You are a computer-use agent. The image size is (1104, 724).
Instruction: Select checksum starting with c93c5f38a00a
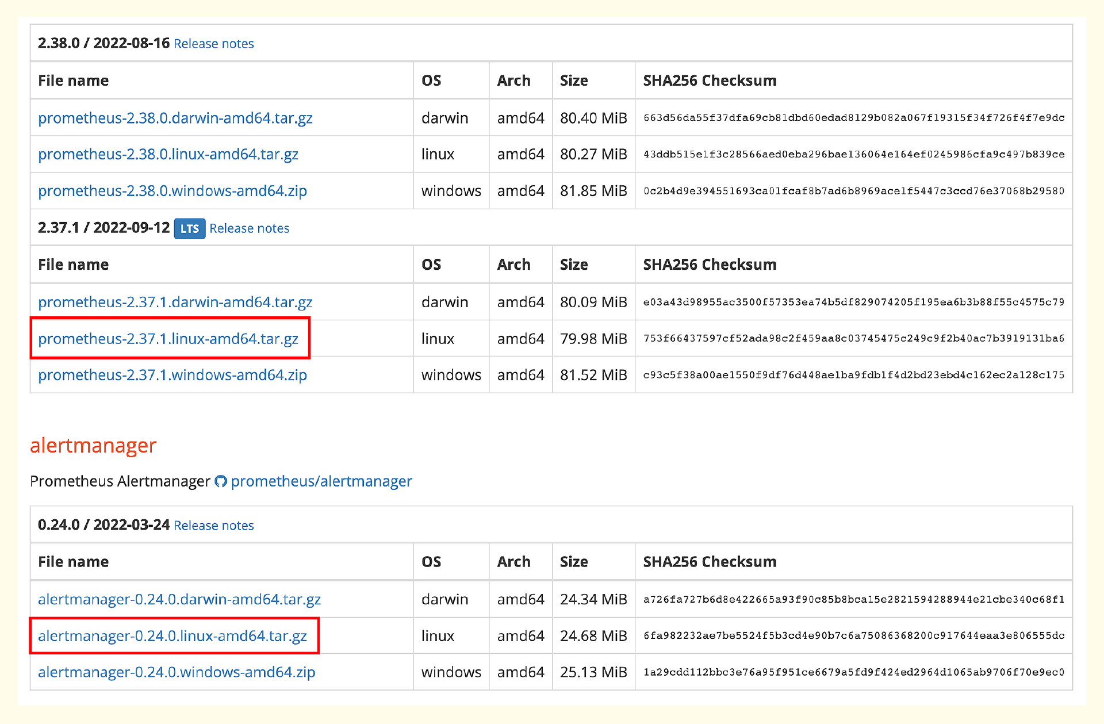point(854,375)
